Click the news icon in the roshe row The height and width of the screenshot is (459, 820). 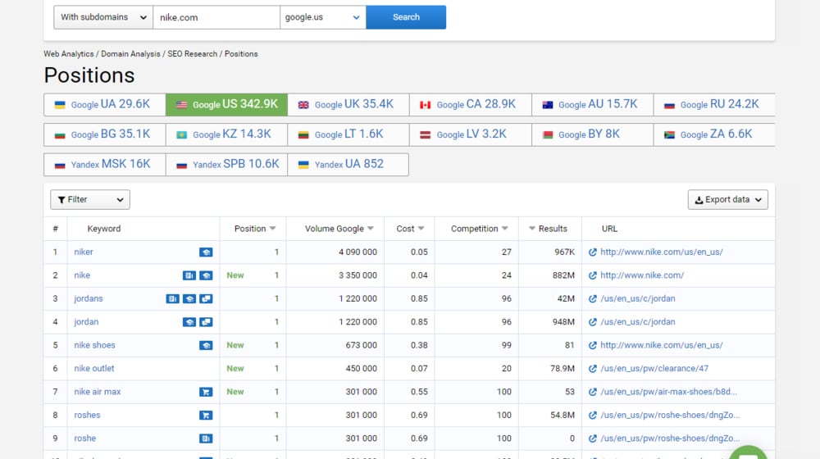[x=206, y=439]
